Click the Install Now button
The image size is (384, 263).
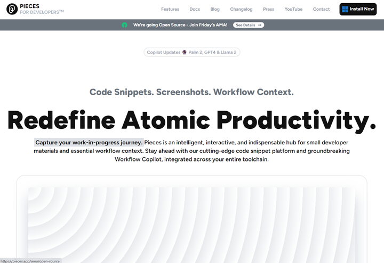358,9
